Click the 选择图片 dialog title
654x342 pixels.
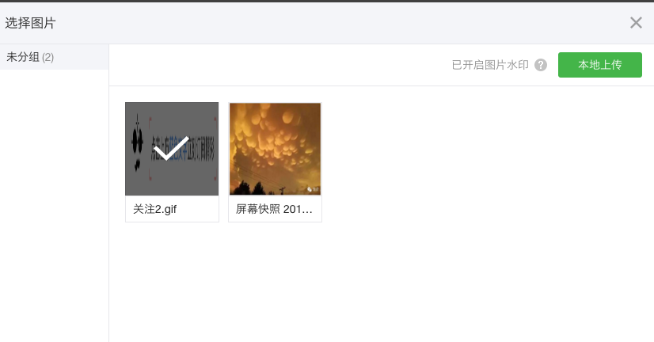pos(30,23)
